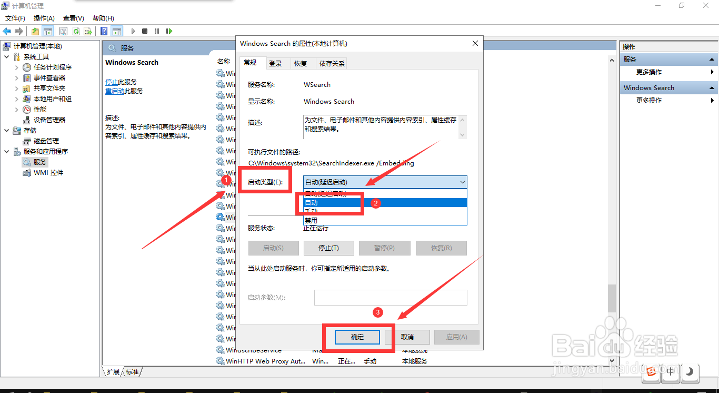Choose 手动 in the startup type list
719x393 pixels.
tap(385, 211)
